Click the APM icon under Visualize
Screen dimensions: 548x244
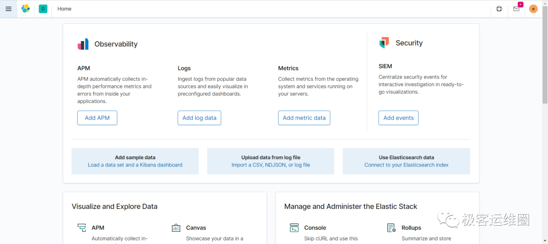point(82,228)
